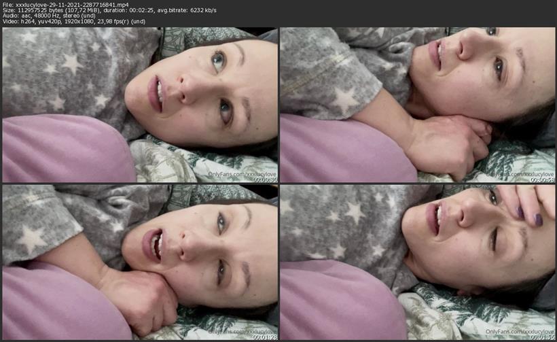Image resolution: width=557 pixels, height=342 pixels.
Task: Open the thumbnail timestamped 00:01:28
Action: click(x=140, y=261)
